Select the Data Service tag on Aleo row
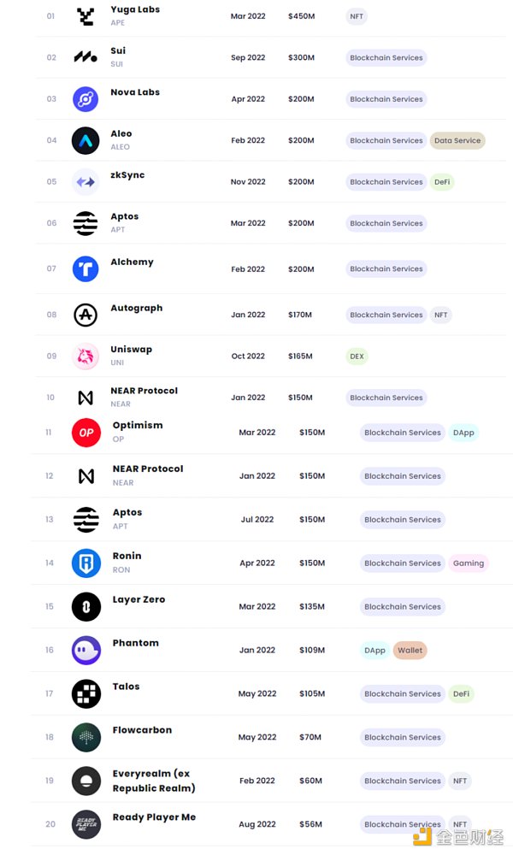513x855 pixels. (x=457, y=140)
